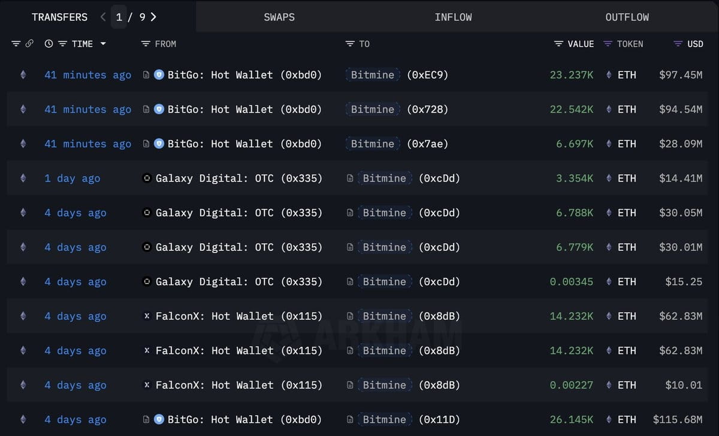Open the 1 day ago transaction link
The height and width of the screenshot is (436, 719).
(x=72, y=178)
